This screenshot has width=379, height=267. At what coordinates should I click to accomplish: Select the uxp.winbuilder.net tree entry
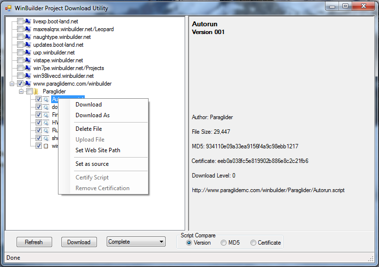point(54,53)
